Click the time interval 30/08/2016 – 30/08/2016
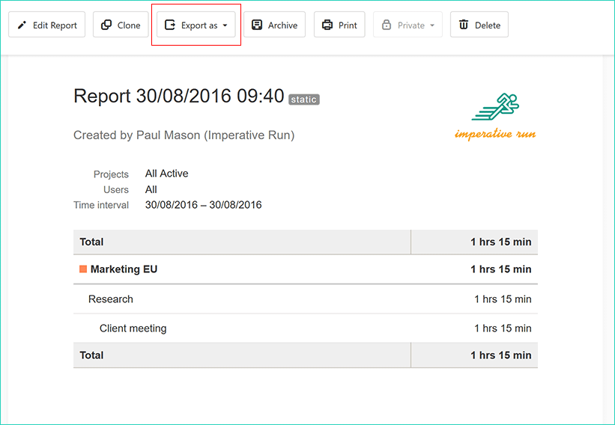Image resolution: width=615 pixels, height=425 pixels. (203, 205)
